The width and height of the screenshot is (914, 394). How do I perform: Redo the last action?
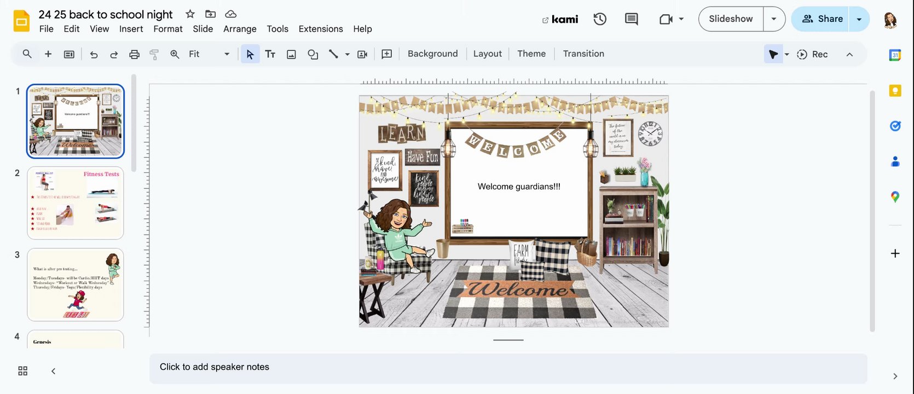coord(114,54)
